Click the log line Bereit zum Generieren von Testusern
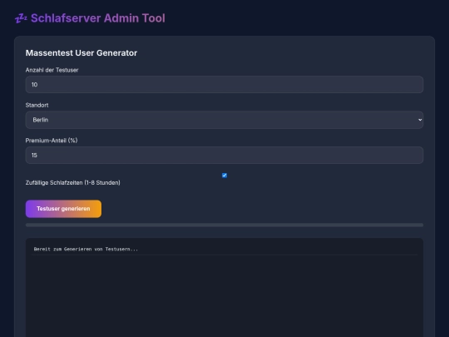 [86, 249]
